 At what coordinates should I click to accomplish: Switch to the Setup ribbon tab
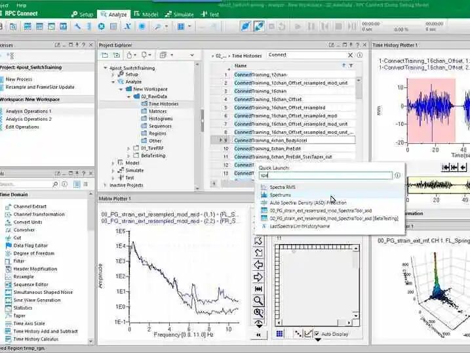[83, 14]
